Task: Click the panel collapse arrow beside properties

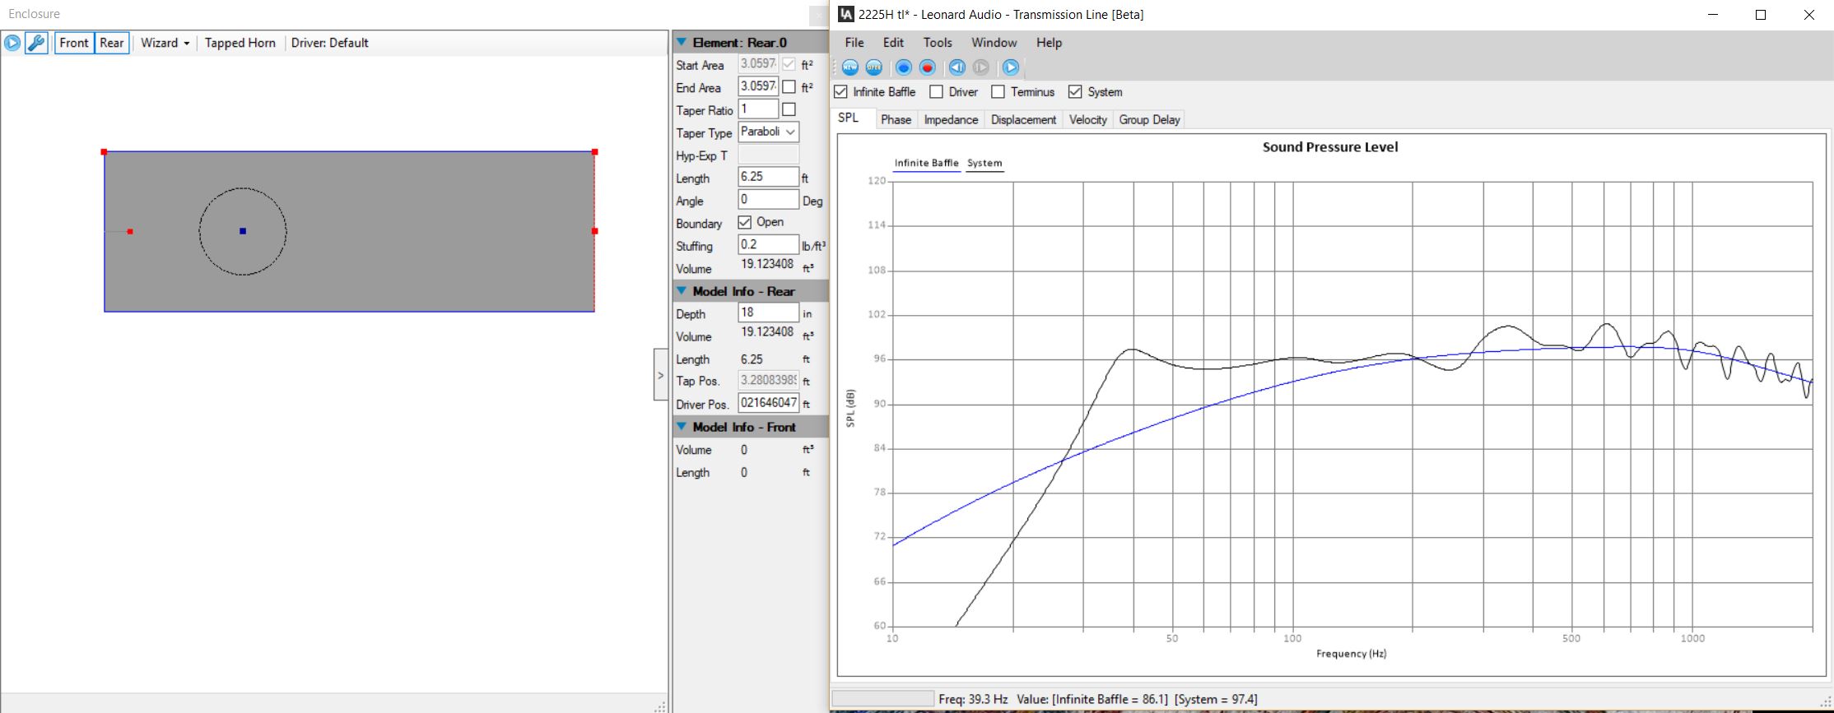Action: pos(660,375)
